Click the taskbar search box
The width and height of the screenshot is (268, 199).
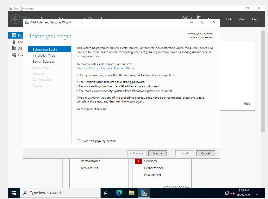pyautogui.click(x=60, y=193)
